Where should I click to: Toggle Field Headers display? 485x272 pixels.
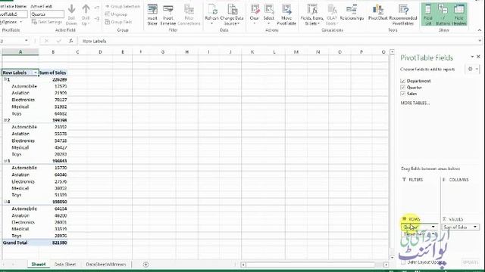coord(459,14)
